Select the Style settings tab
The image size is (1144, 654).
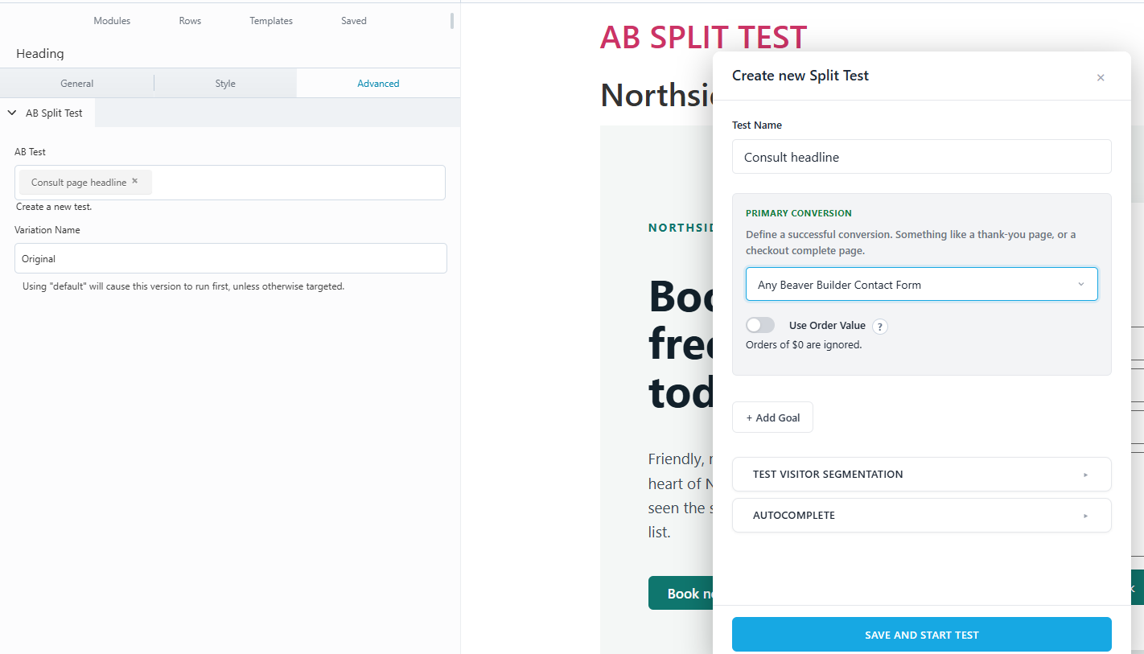click(225, 84)
